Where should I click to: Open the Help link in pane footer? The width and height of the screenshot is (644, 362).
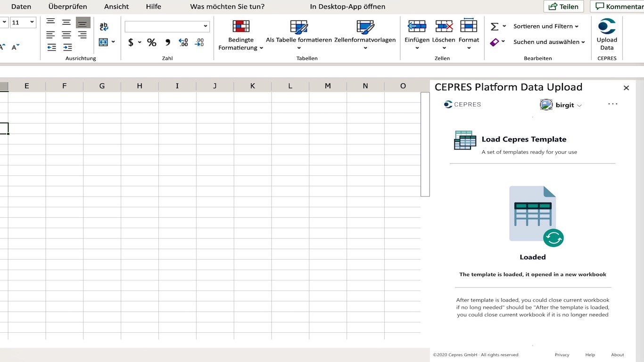point(590,355)
